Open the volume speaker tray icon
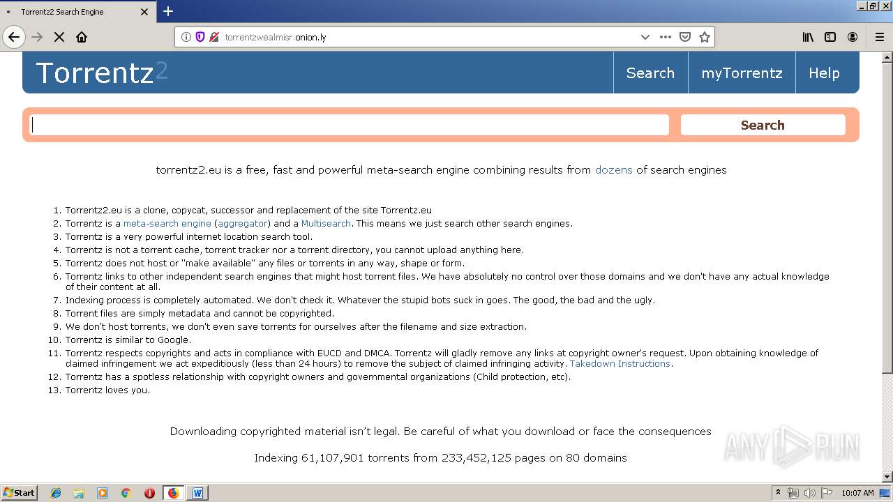Screen dimensions: 893x502 (809, 493)
